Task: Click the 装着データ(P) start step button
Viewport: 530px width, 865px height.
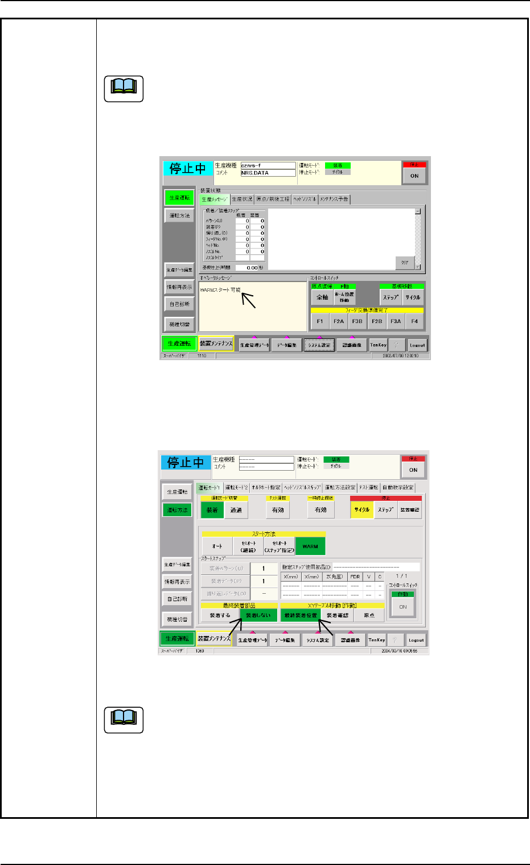Action: pyautogui.click(x=226, y=581)
